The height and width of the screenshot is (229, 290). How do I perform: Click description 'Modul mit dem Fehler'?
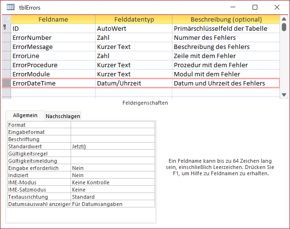click(x=226, y=74)
